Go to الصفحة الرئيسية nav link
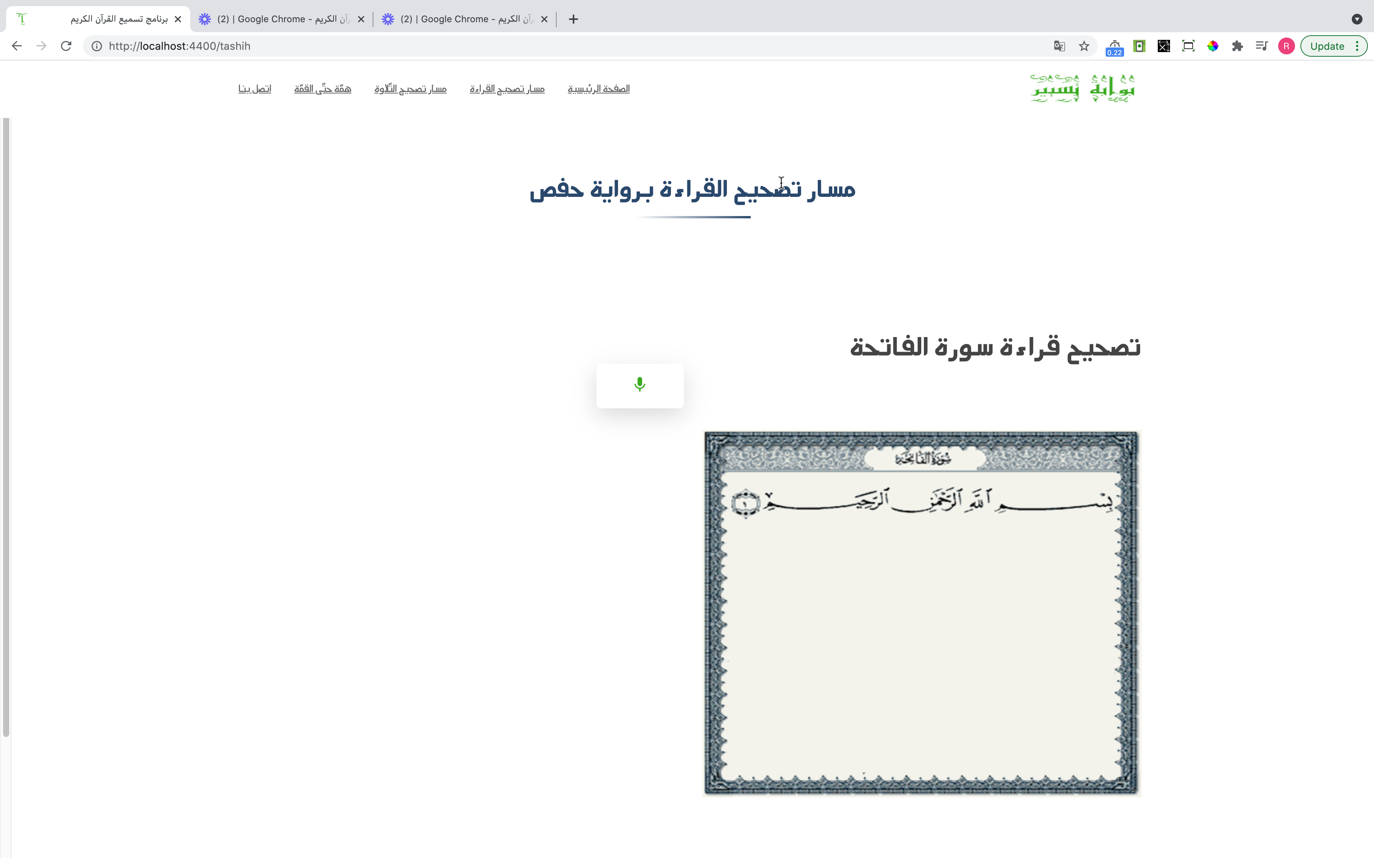Screen dimensions: 1374x858 pos(598,88)
